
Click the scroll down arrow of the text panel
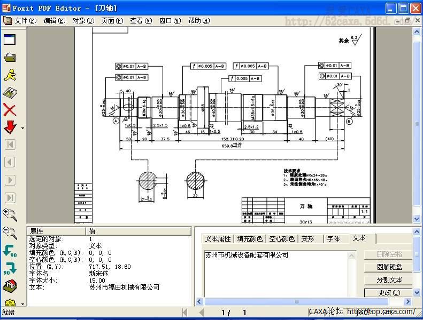[x=417, y=292]
